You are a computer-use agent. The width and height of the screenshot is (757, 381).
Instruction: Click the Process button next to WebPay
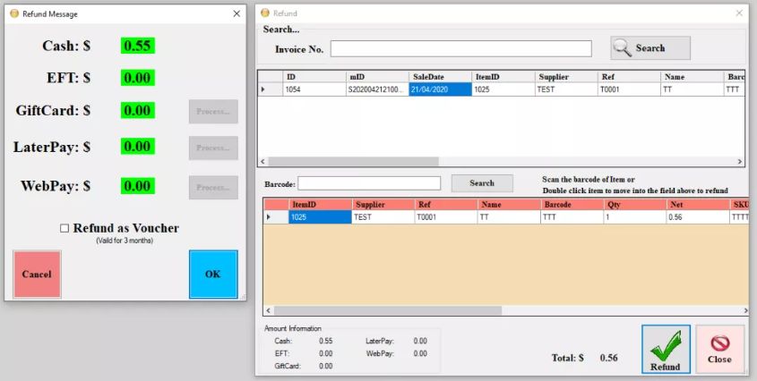click(213, 187)
